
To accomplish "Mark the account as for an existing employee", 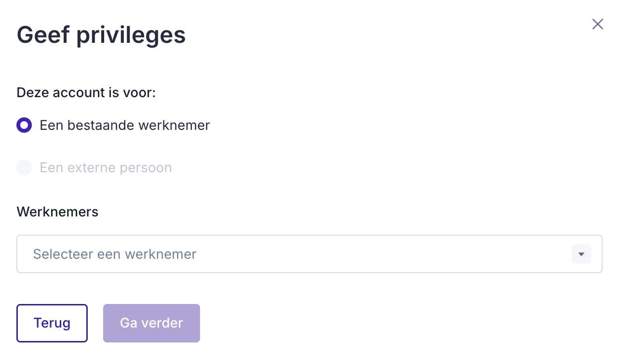I will pos(24,126).
